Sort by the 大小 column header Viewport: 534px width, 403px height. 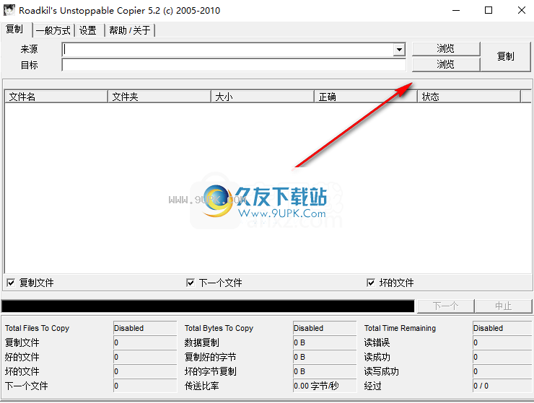(263, 97)
